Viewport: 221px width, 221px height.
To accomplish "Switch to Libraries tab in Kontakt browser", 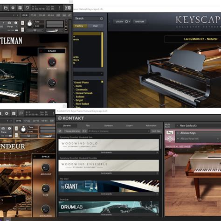I will (67, 125).
